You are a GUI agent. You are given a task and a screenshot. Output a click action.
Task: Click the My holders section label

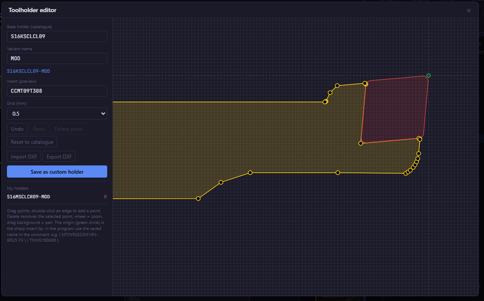coord(18,188)
